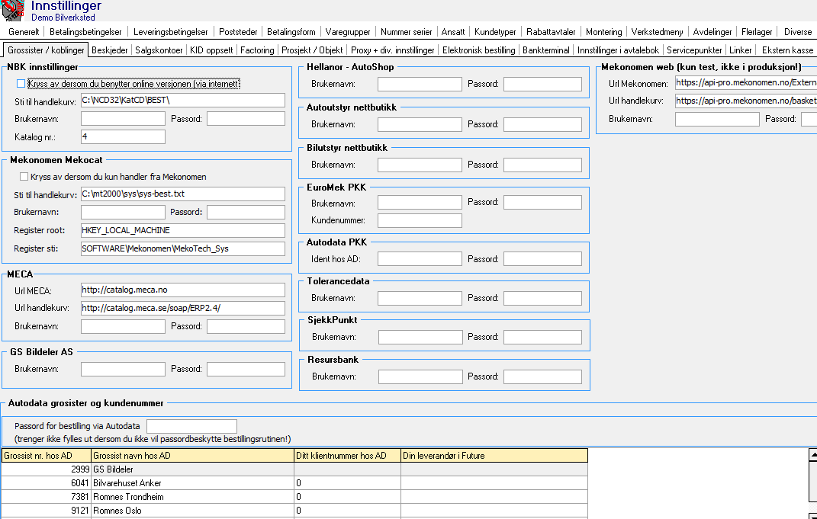The width and height of the screenshot is (817, 519).
Task: Go to the Betalingsform tab
Action: [x=291, y=32]
